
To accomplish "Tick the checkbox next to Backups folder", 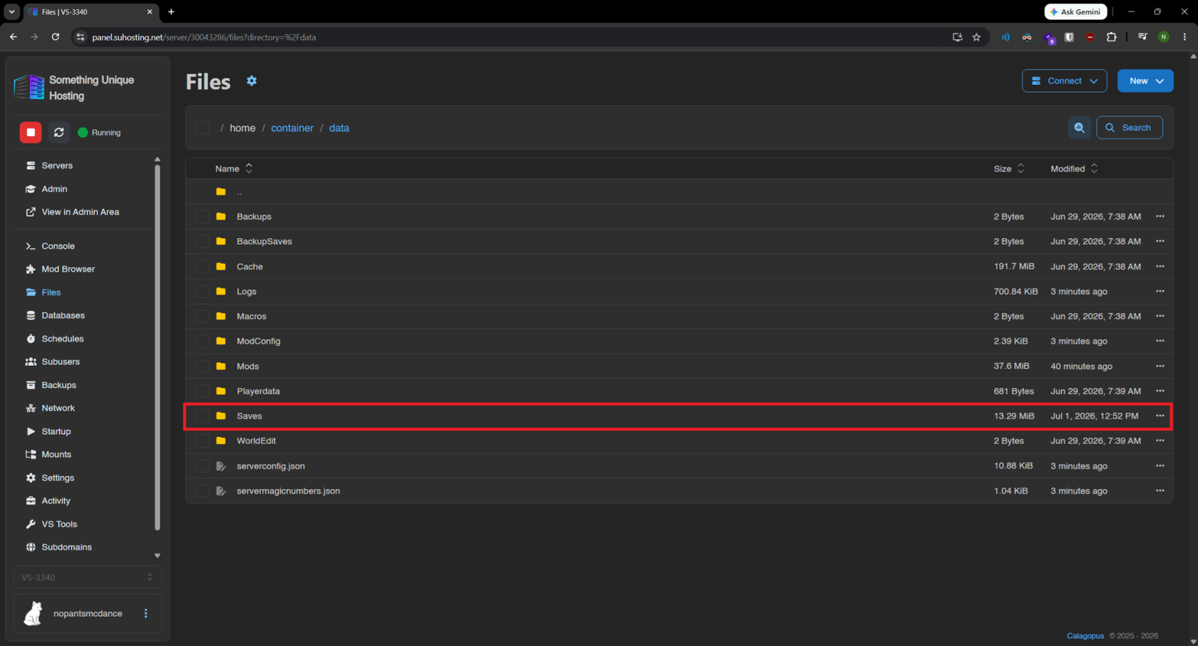I will 203,216.
